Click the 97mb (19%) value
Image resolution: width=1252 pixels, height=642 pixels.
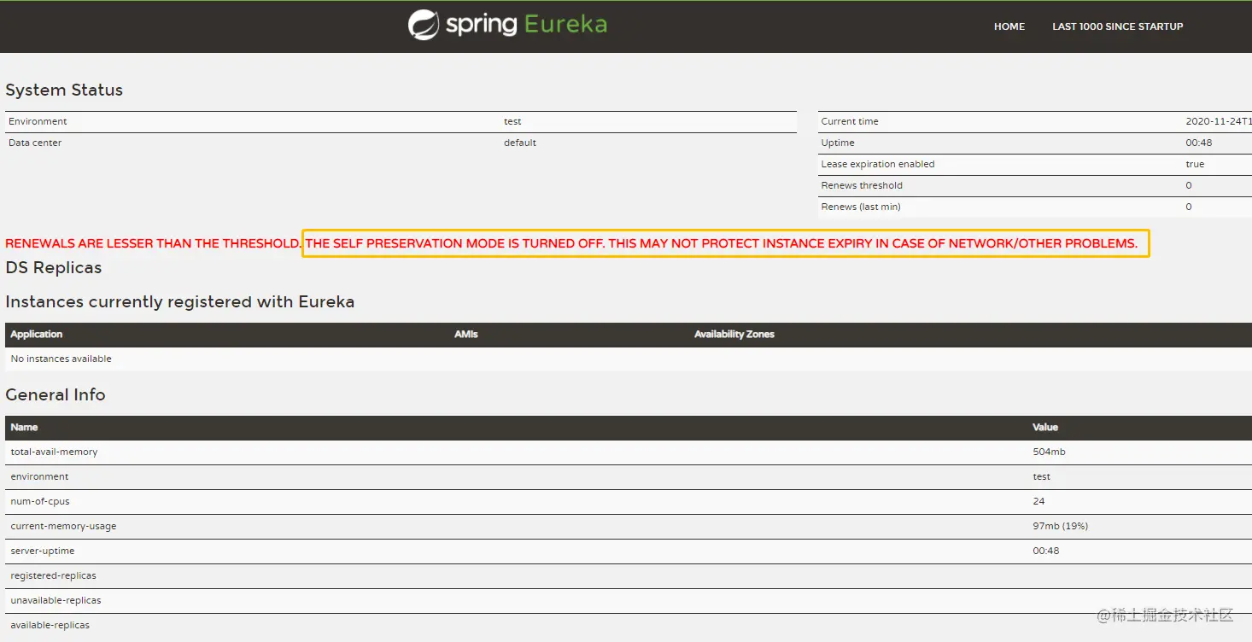(1060, 527)
